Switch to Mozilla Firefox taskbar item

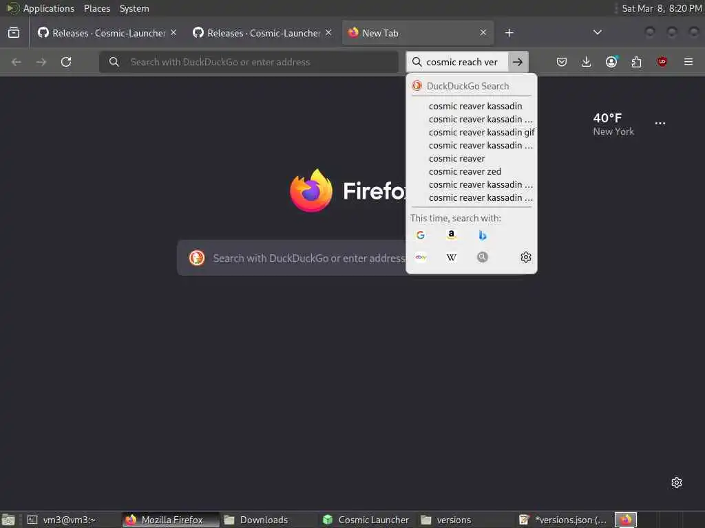[170, 520]
